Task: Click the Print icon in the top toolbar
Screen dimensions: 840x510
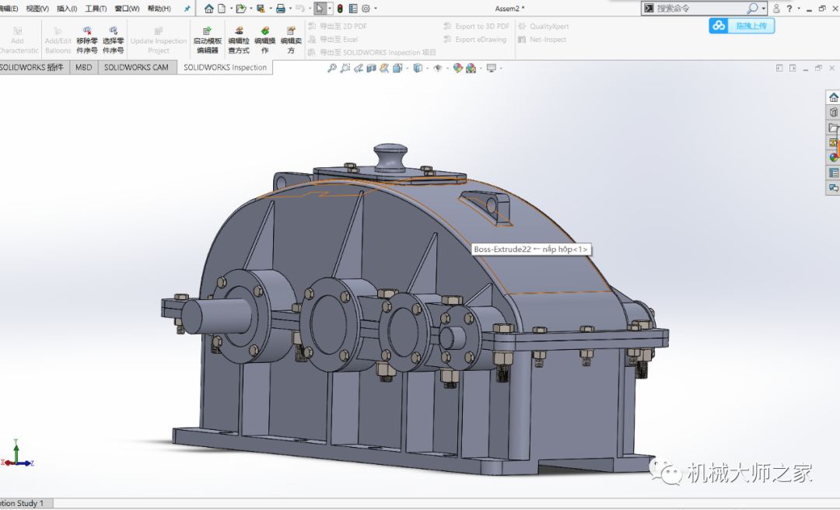Action: tap(281, 9)
